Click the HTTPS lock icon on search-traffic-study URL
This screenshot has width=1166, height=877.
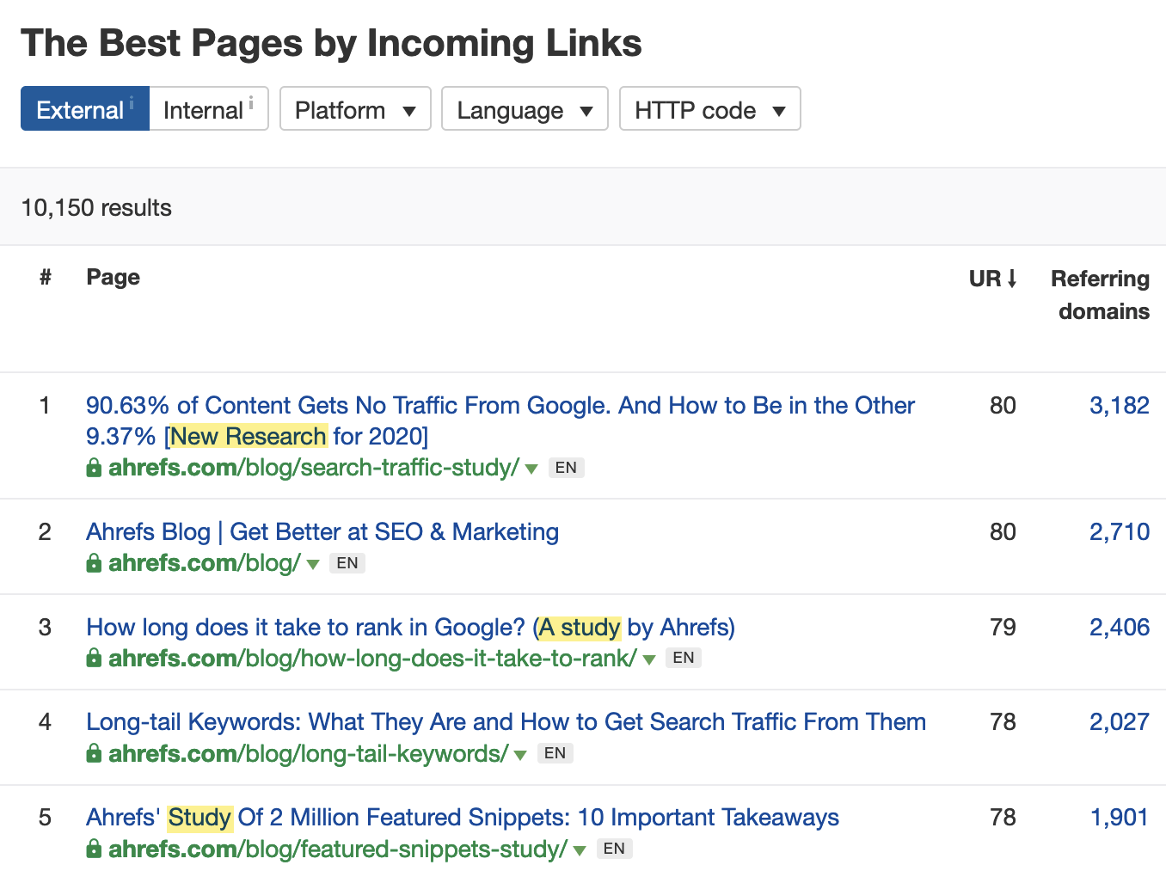point(93,468)
